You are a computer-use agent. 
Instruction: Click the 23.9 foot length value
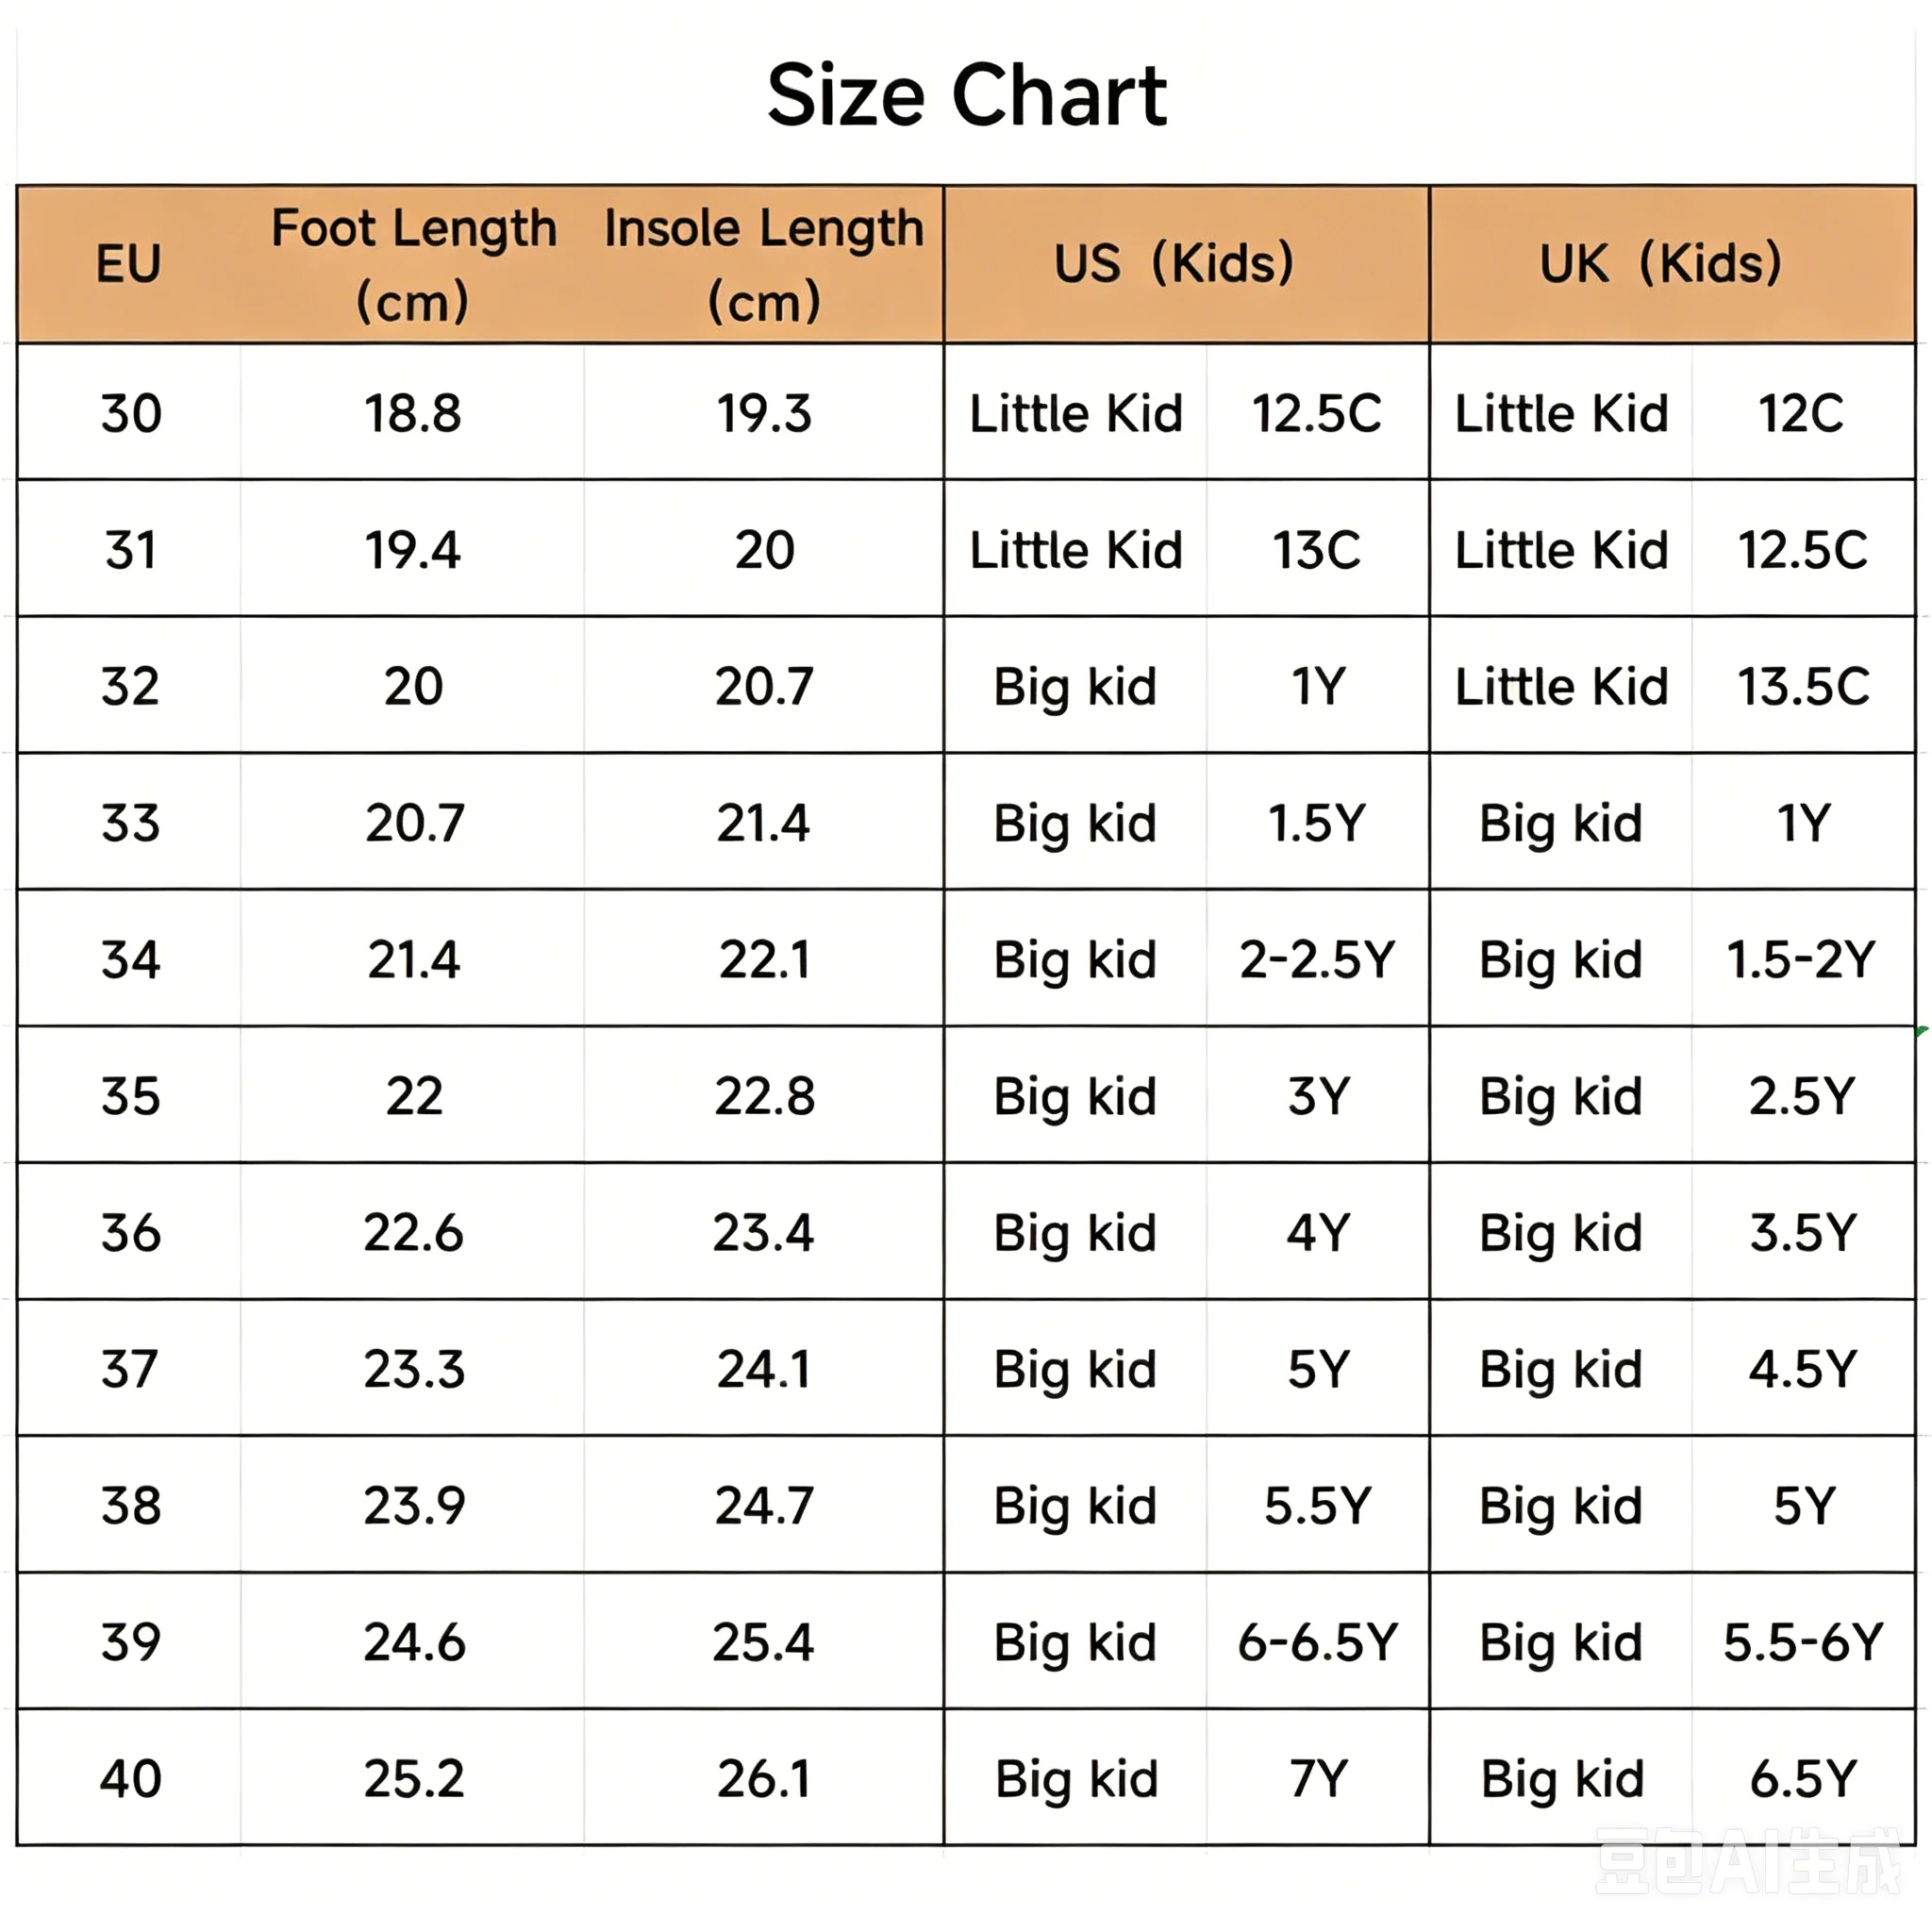414,1505
